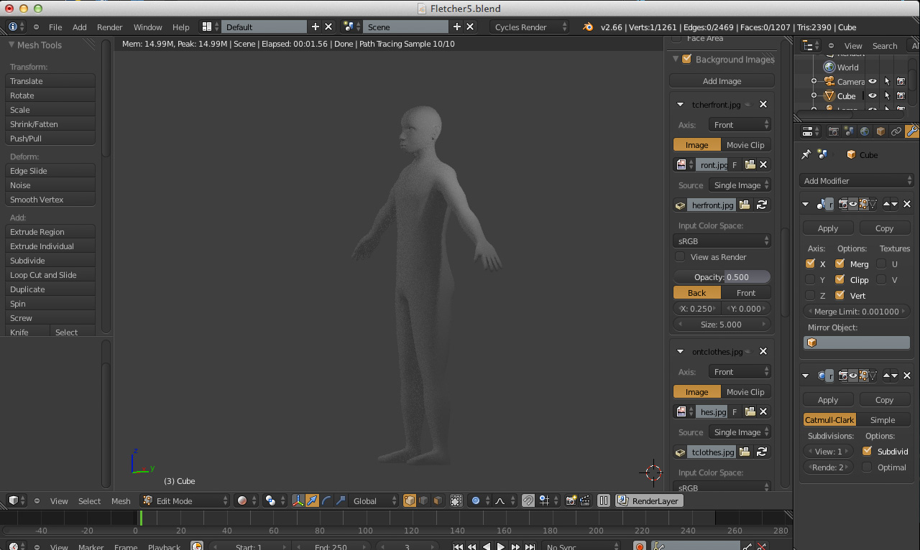Enable Optimal display checkbox
920x550 pixels.
pos(867,467)
